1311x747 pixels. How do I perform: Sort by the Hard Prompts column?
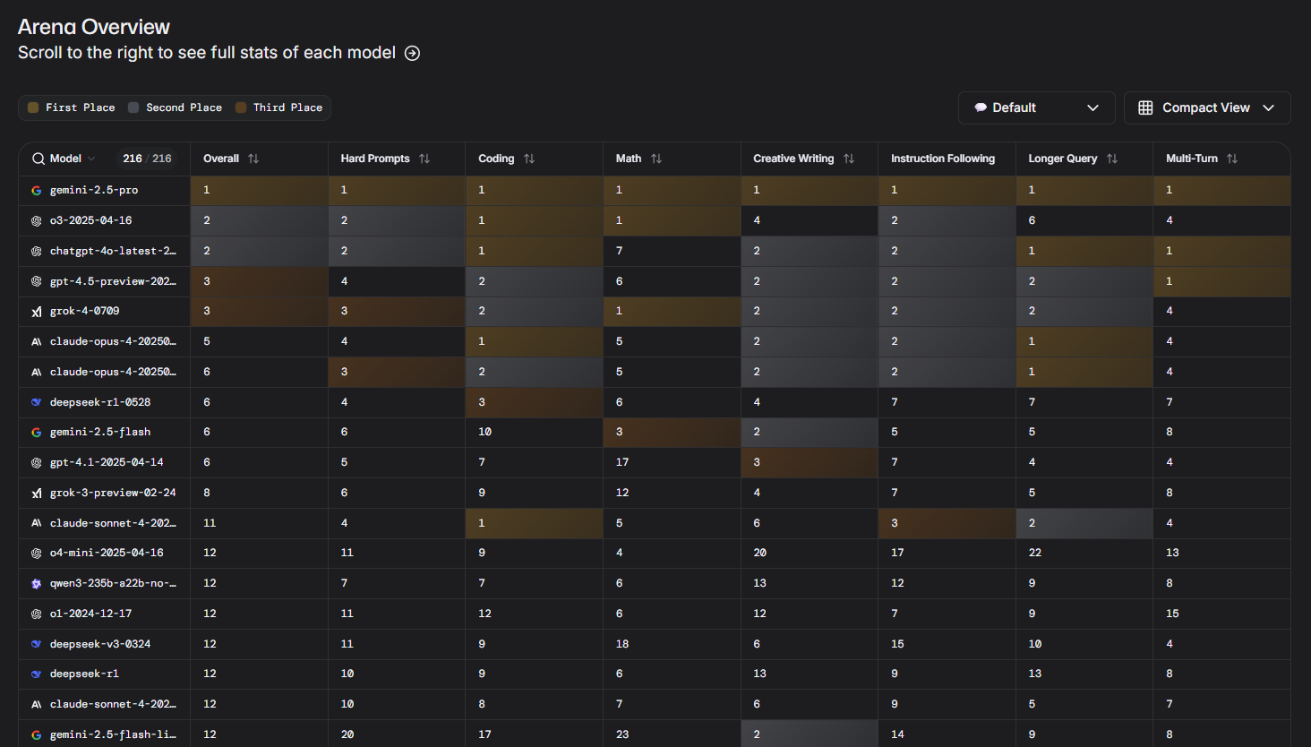point(424,159)
